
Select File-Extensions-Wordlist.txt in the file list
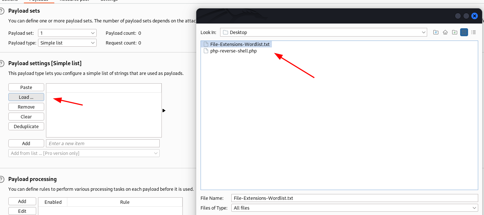tap(237, 44)
